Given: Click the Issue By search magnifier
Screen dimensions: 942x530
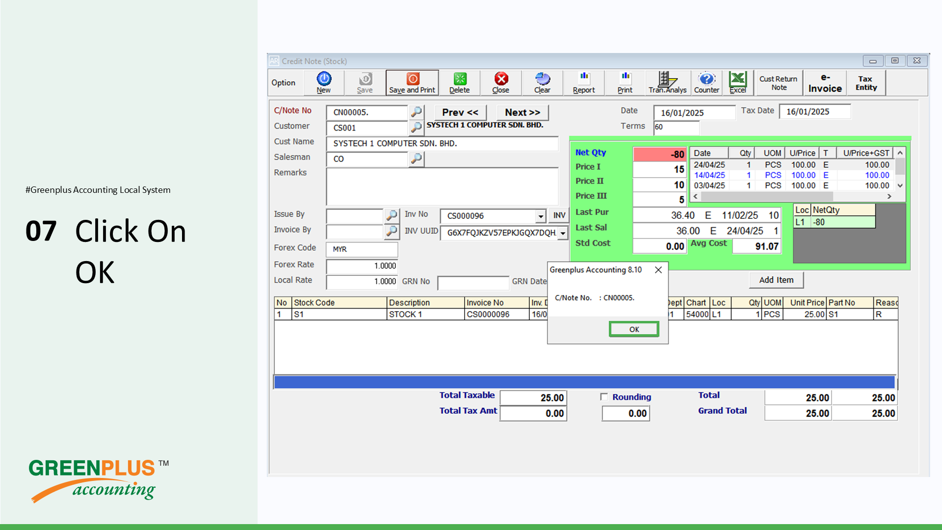Looking at the screenshot, I should (392, 215).
